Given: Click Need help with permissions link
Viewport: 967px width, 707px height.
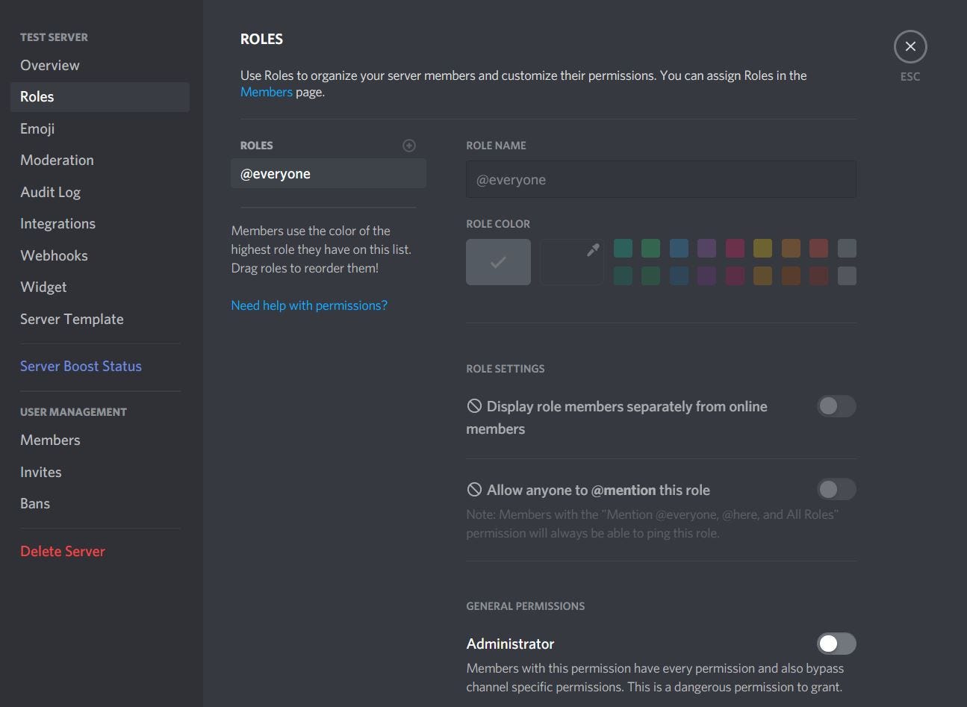Looking at the screenshot, I should pos(309,305).
